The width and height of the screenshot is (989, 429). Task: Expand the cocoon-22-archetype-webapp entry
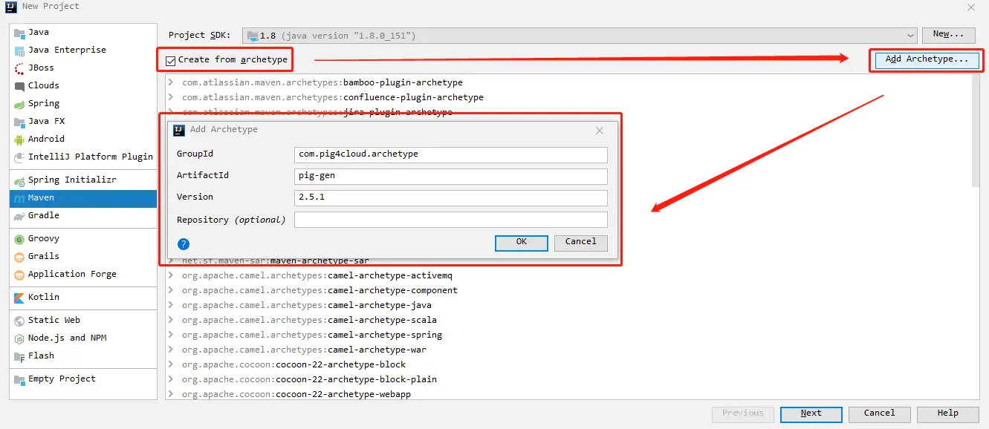(172, 394)
